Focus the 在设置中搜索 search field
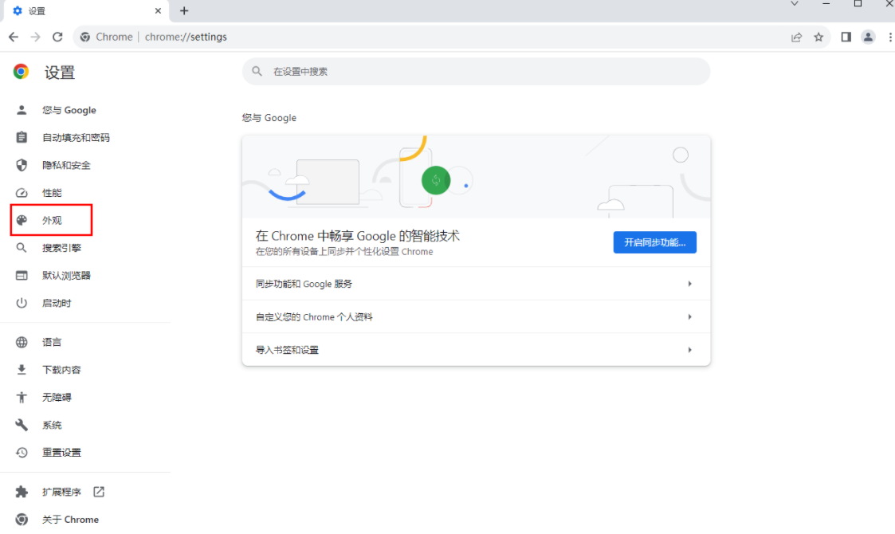 476,72
